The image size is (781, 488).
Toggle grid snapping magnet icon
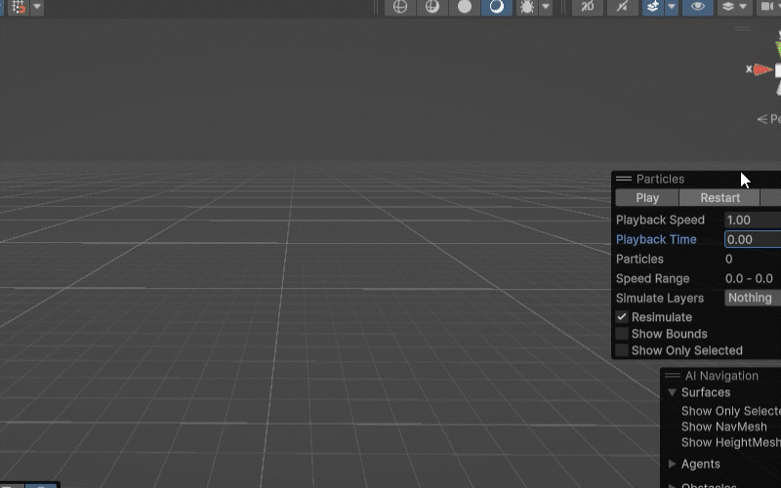click(x=17, y=6)
